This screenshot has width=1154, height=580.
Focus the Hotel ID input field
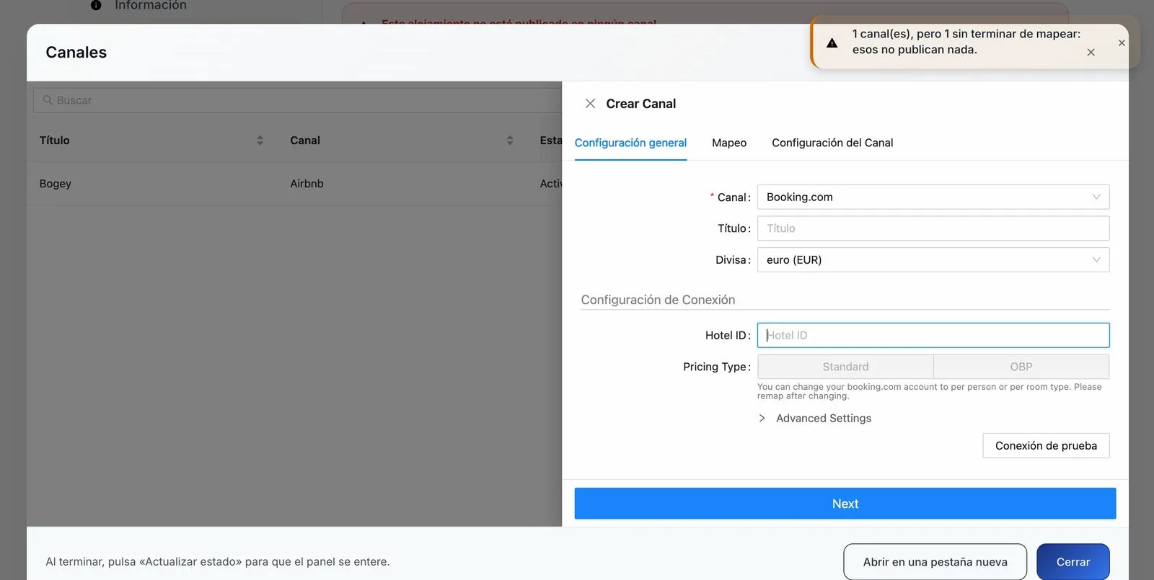pos(933,335)
